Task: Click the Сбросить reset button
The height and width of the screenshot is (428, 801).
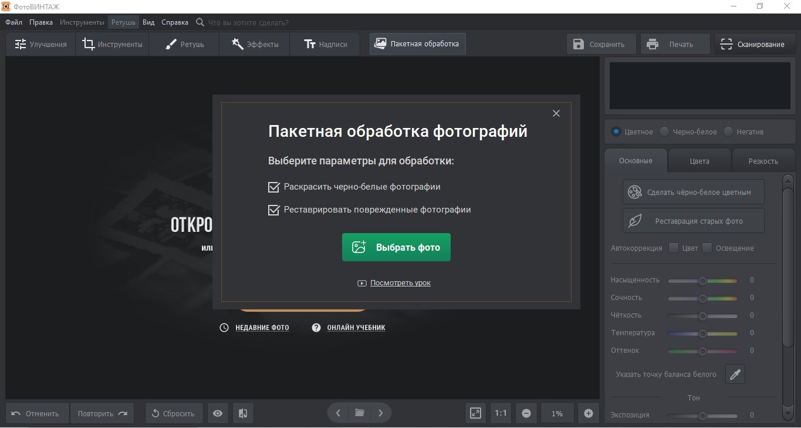Action: (174, 413)
